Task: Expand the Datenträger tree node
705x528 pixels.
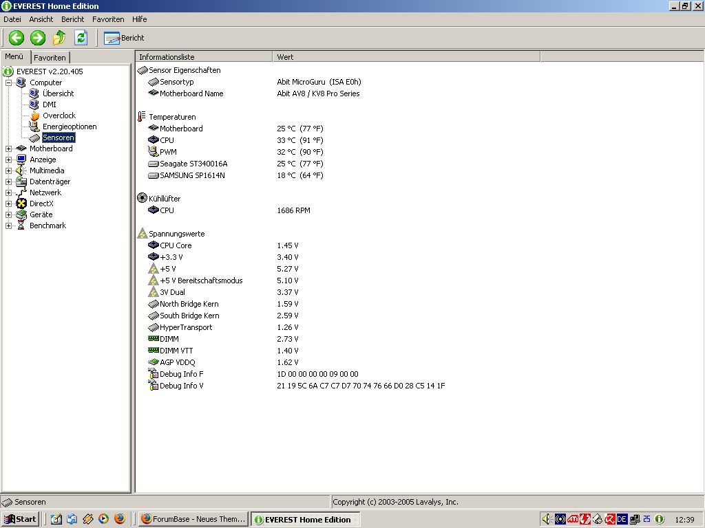Action: coord(8,181)
